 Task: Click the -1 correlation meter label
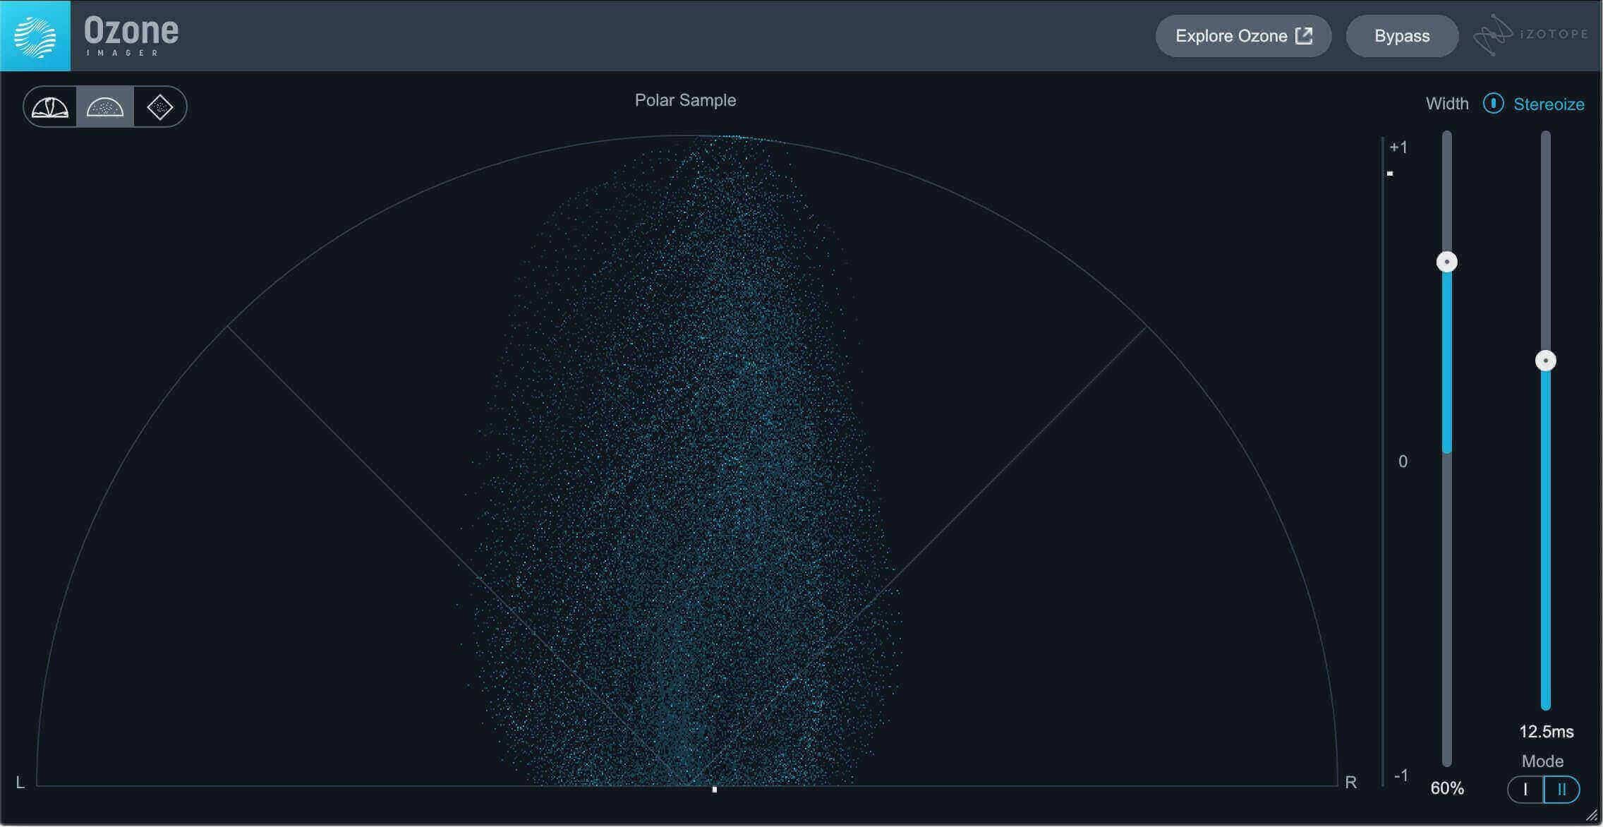pyautogui.click(x=1401, y=775)
